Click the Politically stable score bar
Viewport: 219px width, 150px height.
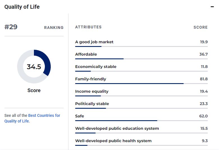tap(141, 108)
